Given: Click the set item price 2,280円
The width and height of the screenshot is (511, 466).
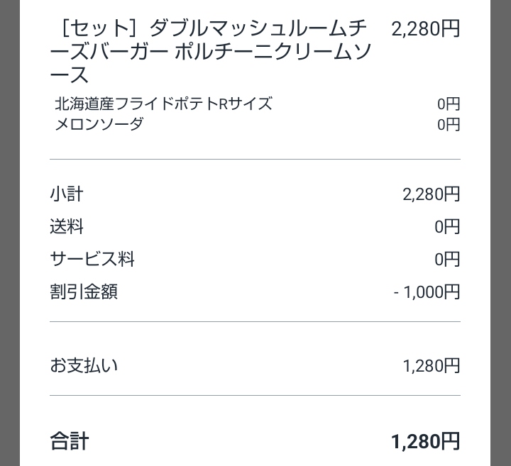Looking at the screenshot, I should [425, 29].
